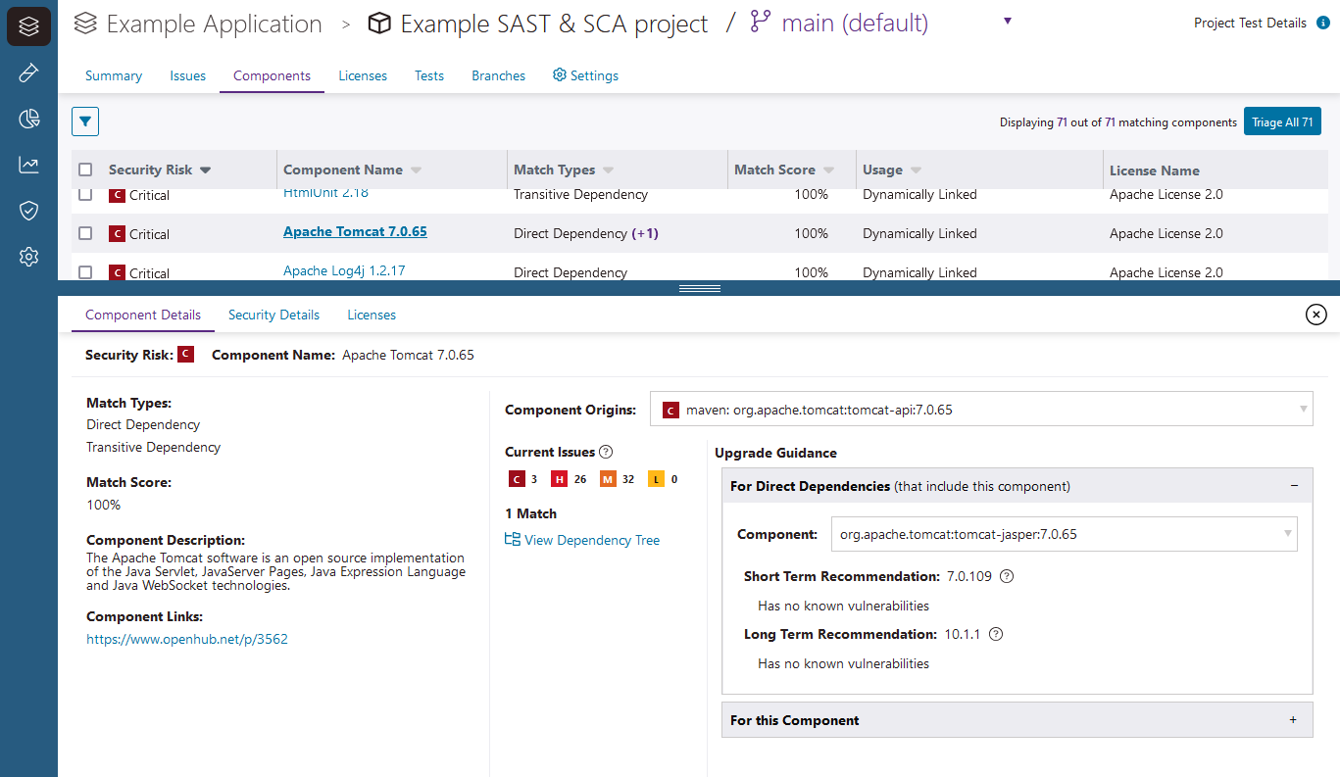Click the panel splitter handle
Screen dimensions: 1340x777
click(699, 288)
